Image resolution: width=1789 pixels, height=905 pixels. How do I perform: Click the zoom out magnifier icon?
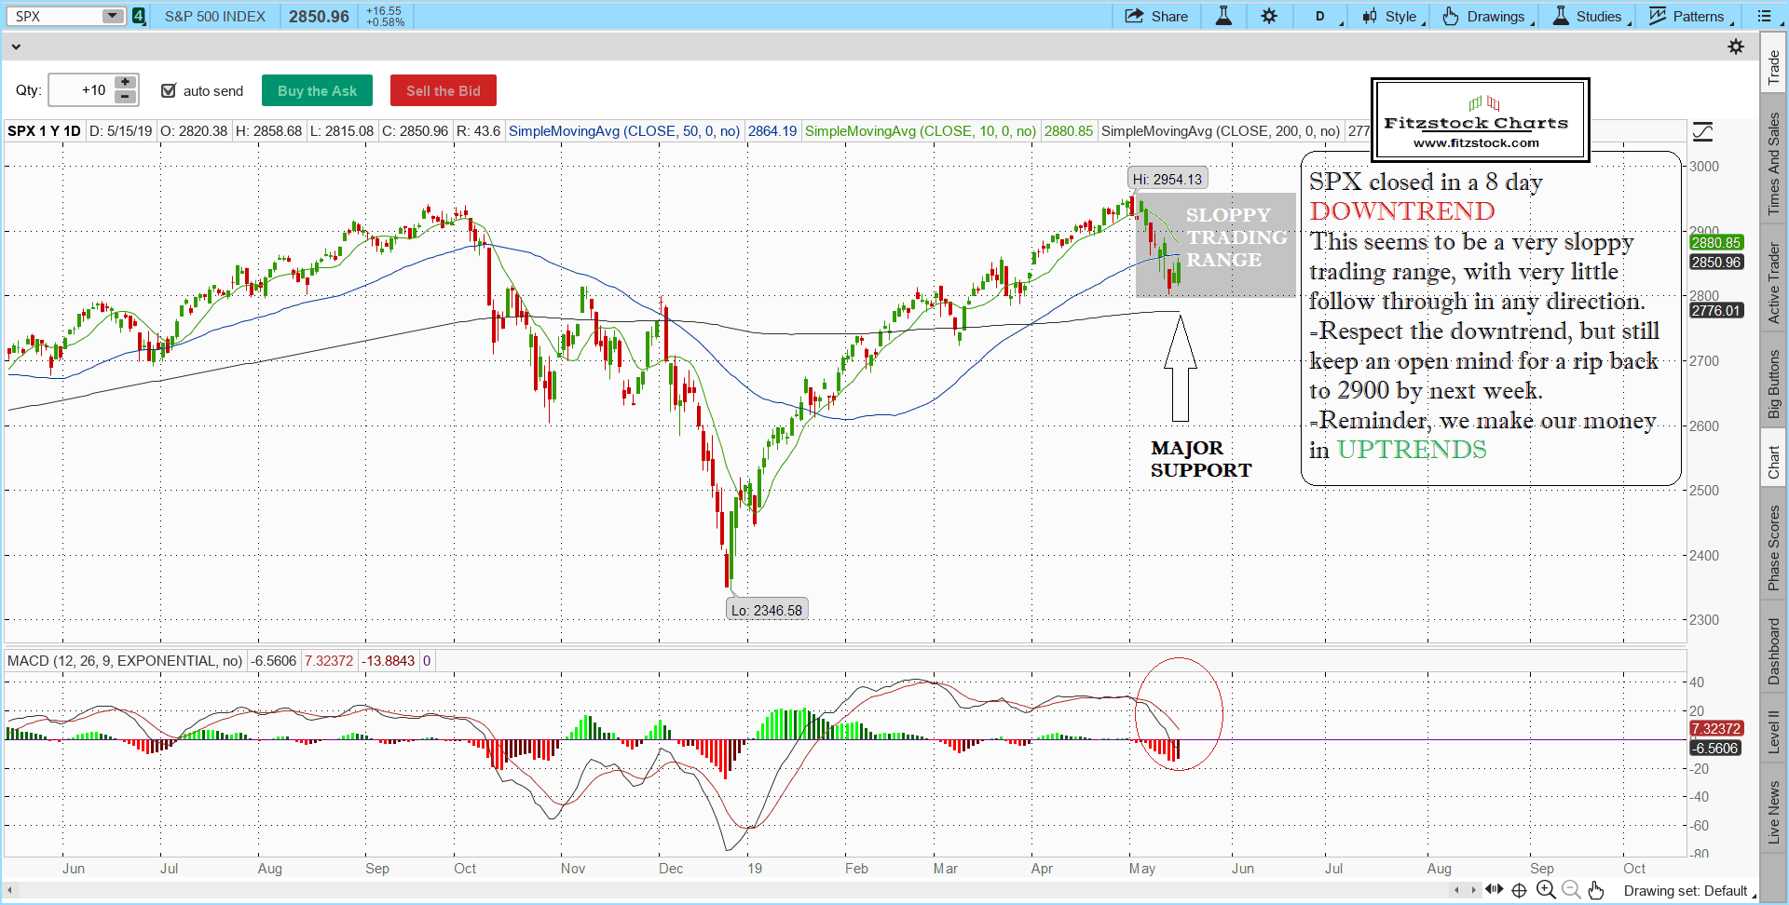click(1571, 890)
